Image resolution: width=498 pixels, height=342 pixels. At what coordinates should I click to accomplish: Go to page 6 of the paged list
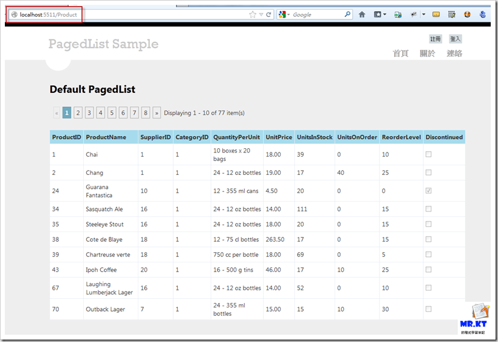click(123, 113)
